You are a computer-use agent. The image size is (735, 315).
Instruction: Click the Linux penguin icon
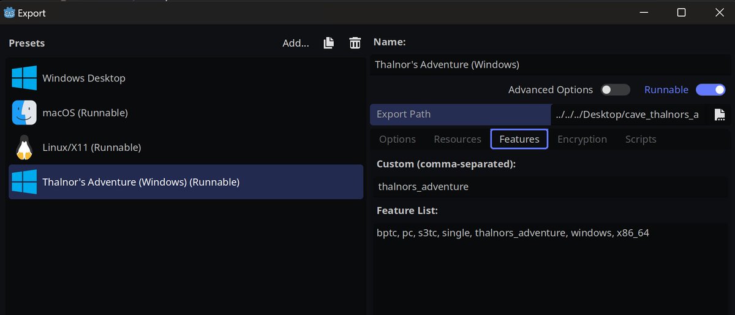[x=24, y=148]
